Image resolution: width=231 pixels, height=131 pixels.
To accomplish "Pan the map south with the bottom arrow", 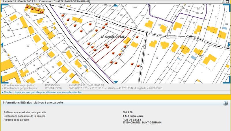I will [116, 82].
